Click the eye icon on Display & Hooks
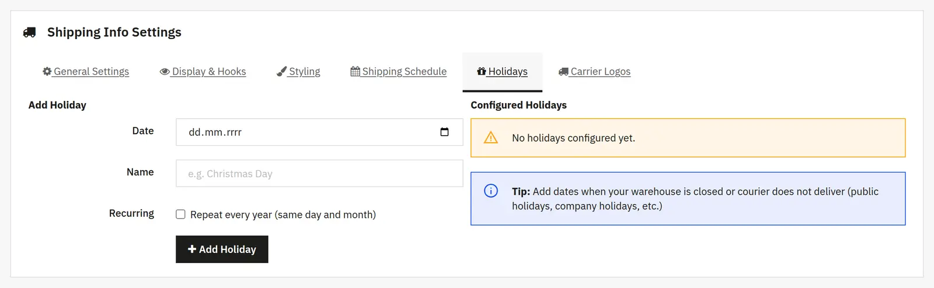 pyautogui.click(x=165, y=72)
